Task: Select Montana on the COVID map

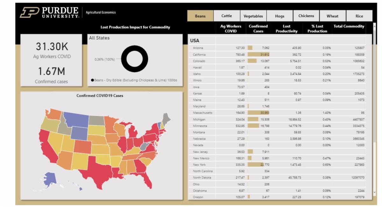Action: [77, 120]
